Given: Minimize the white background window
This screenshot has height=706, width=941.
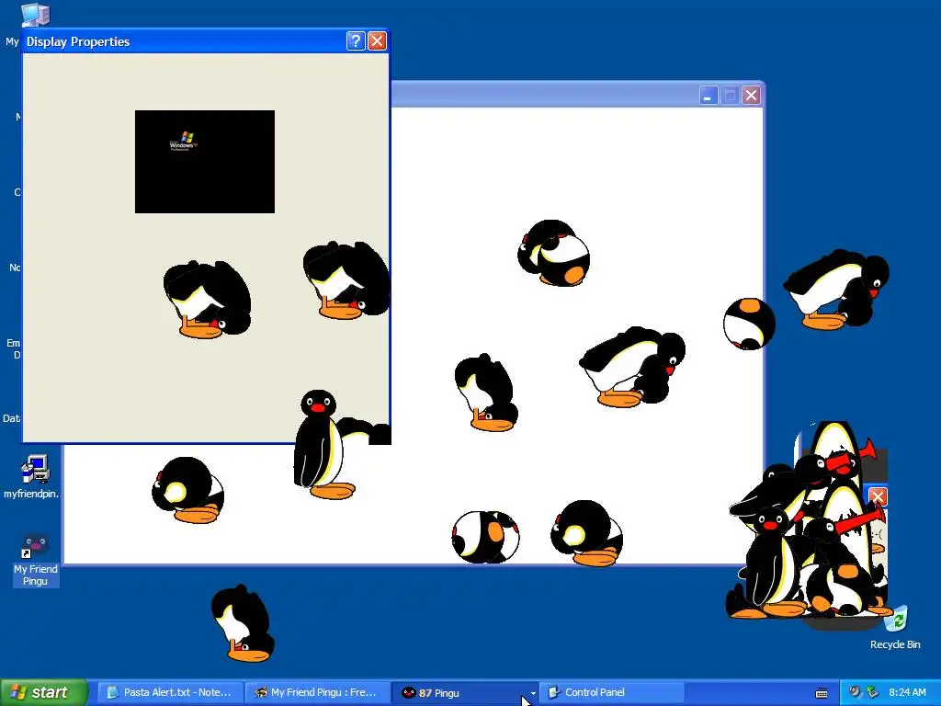Looking at the screenshot, I should point(709,96).
